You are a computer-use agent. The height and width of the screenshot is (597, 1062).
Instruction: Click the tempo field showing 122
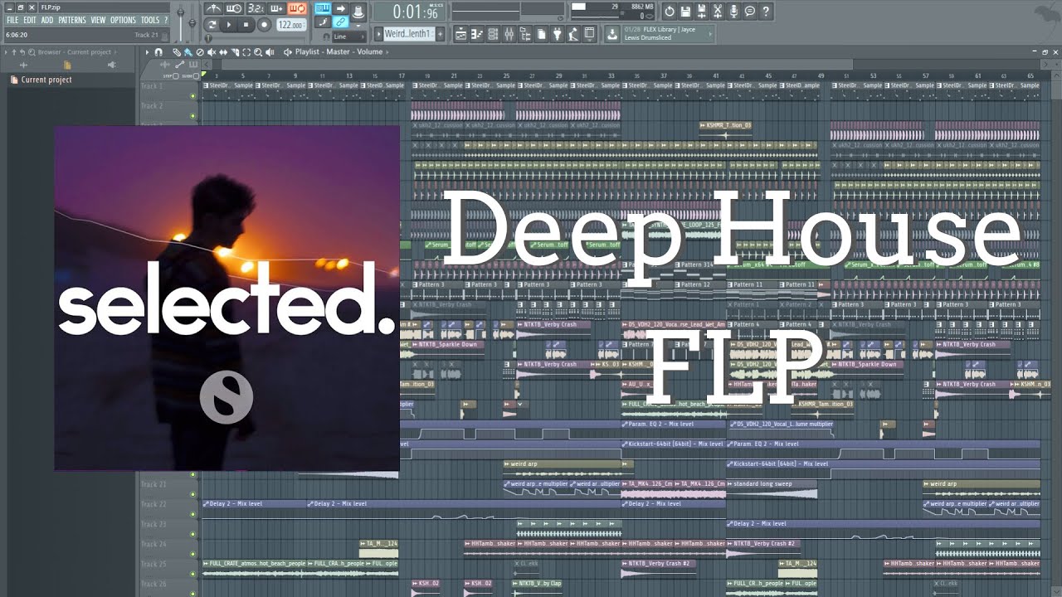click(292, 25)
